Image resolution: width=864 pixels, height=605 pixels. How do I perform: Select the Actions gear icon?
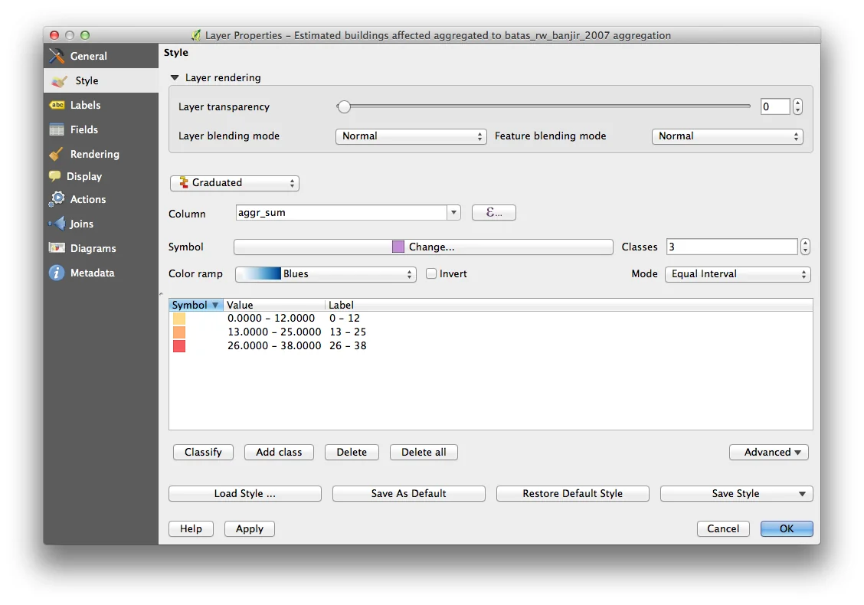coord(57,199)
